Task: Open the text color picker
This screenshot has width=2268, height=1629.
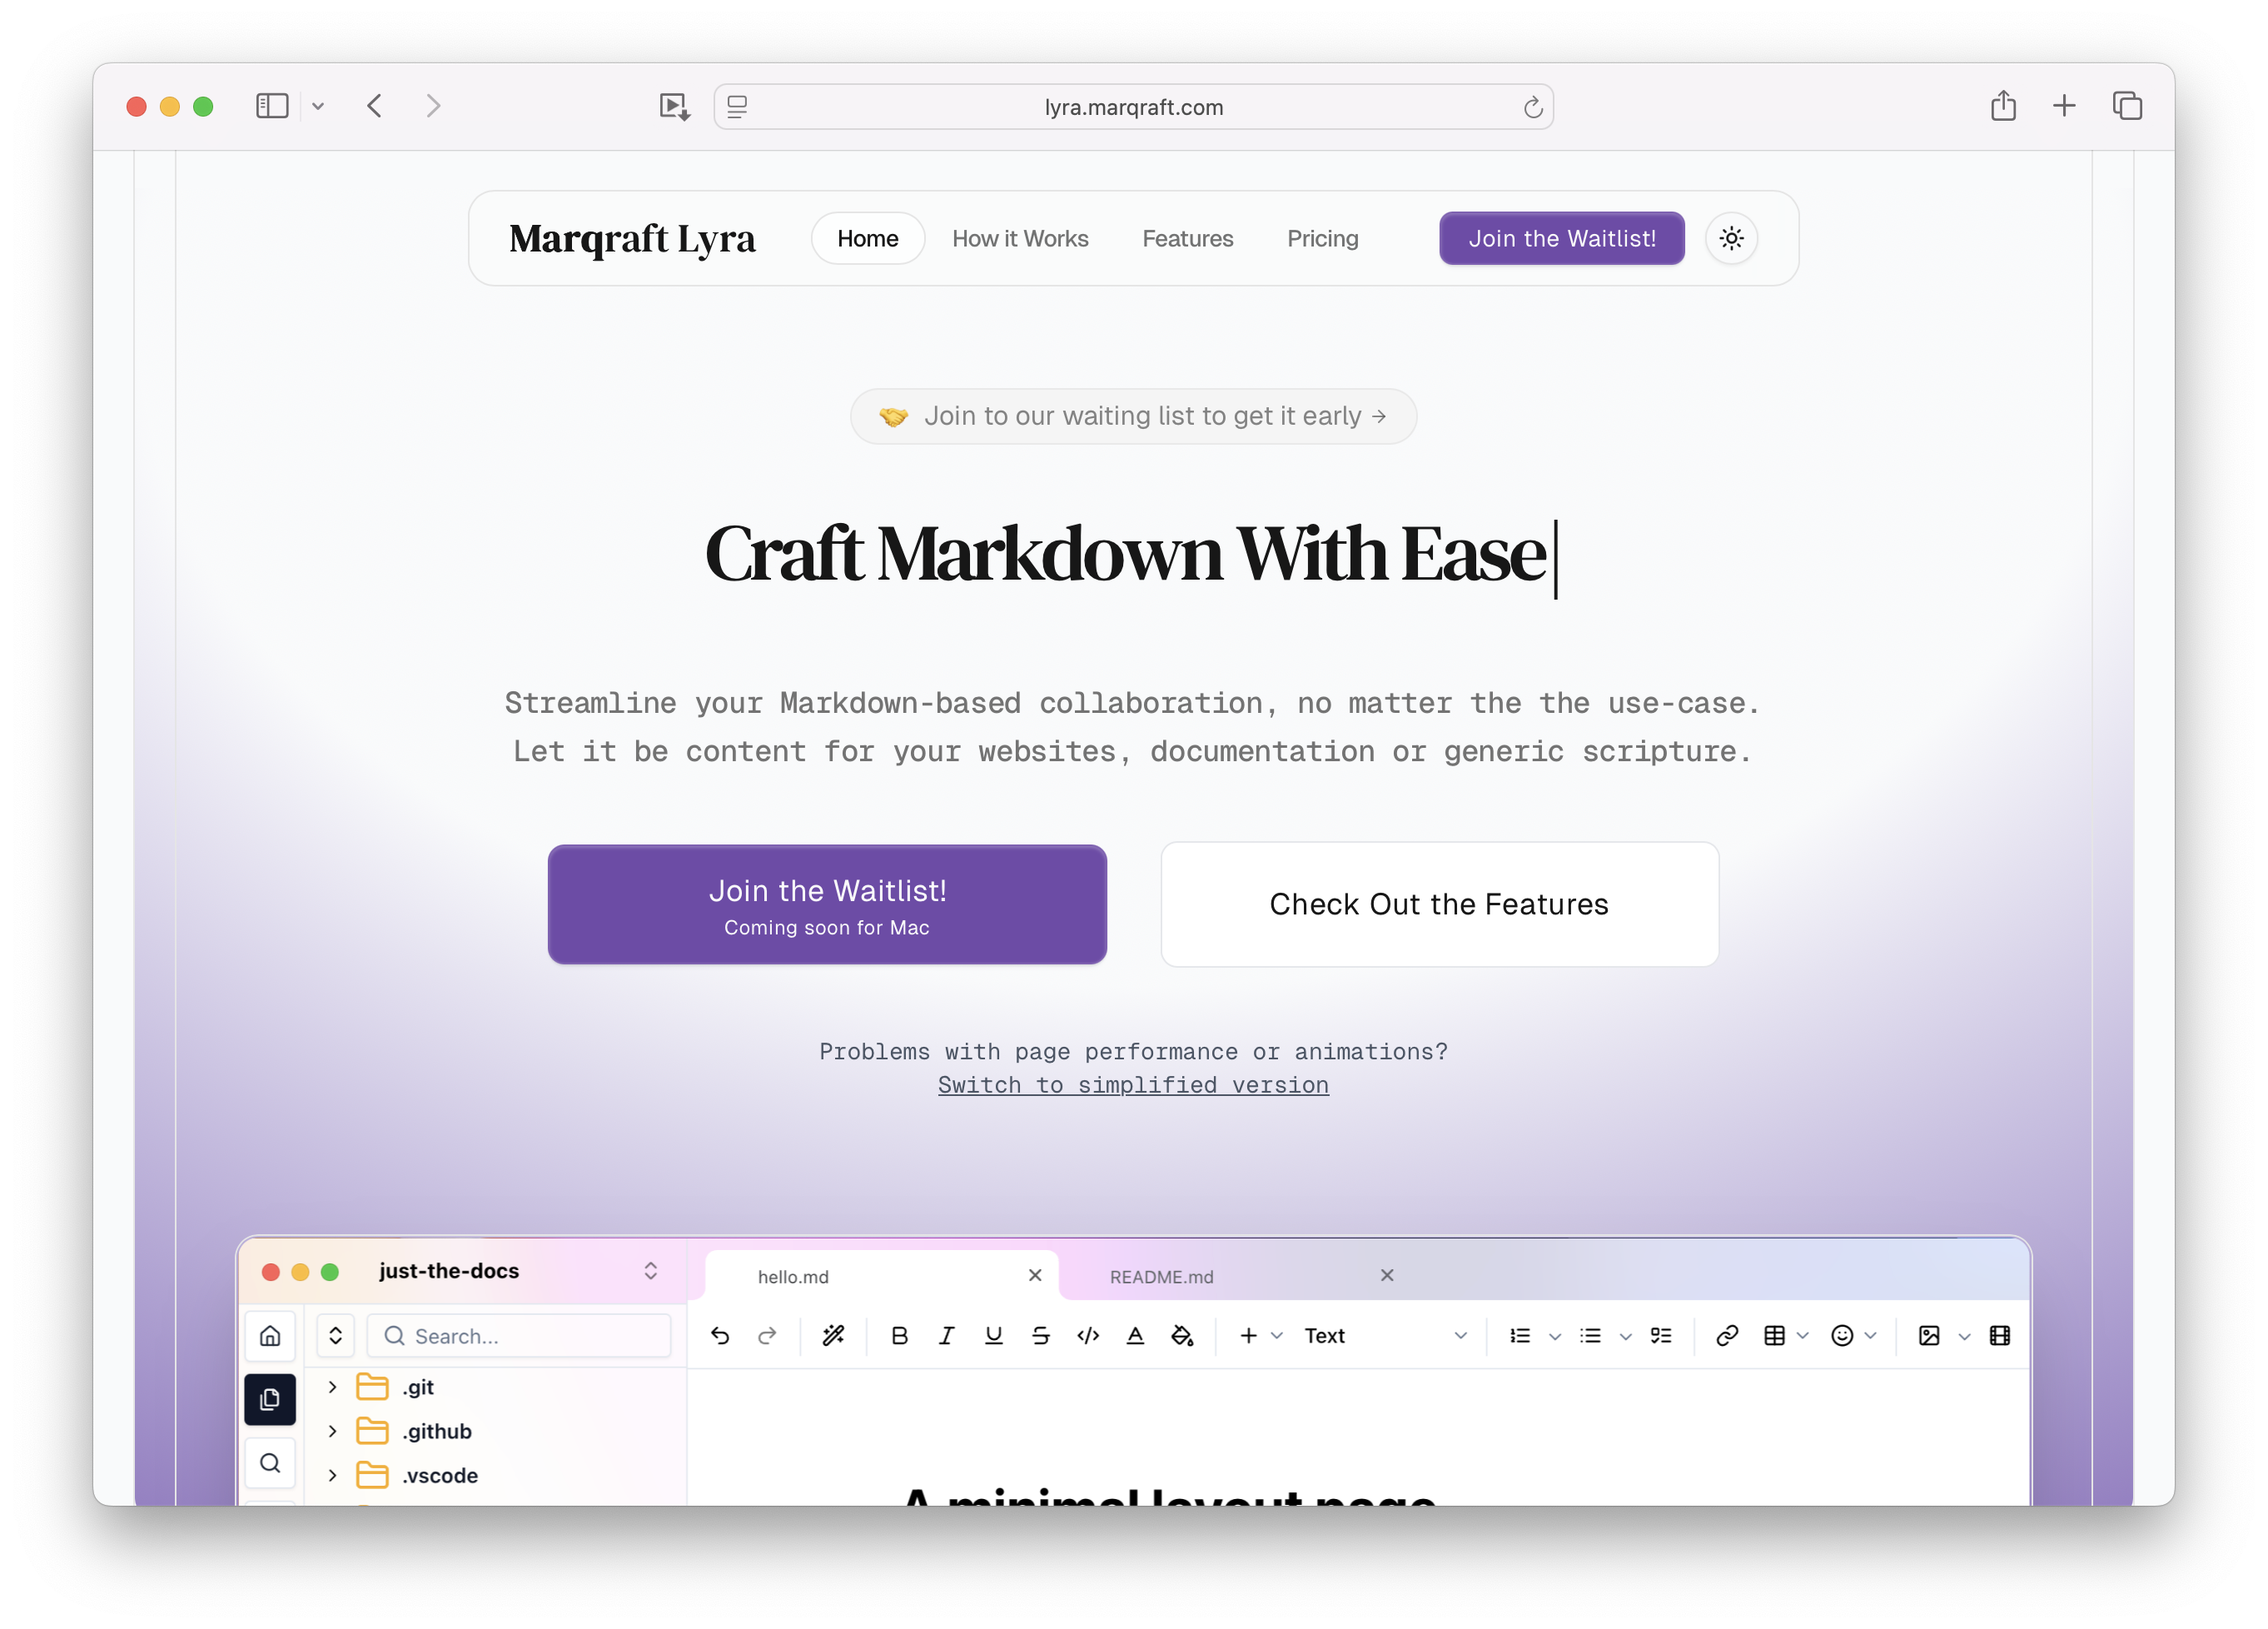Action: pyautogui.click(x=1135, y=1336)
